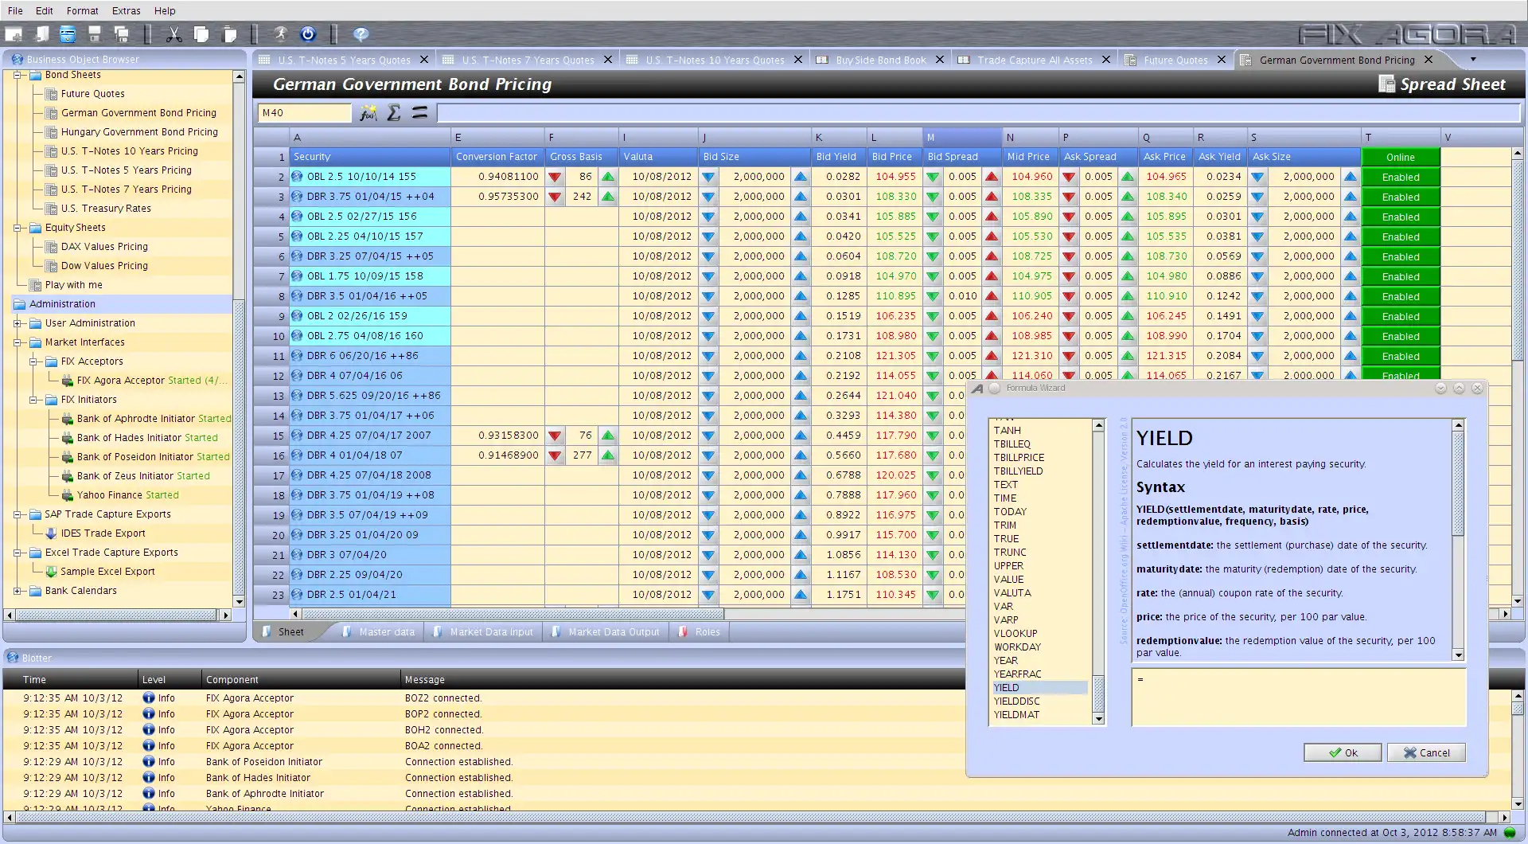Click the equals sign formula icon
This screenshot has height=844, width=1528.
(x=419, y=113)
